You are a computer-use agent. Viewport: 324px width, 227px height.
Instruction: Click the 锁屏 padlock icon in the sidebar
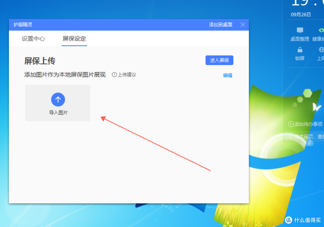coord(300,50)
